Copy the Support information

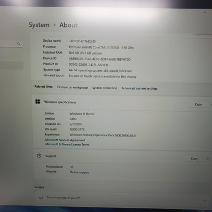click(x=194, y=158)
